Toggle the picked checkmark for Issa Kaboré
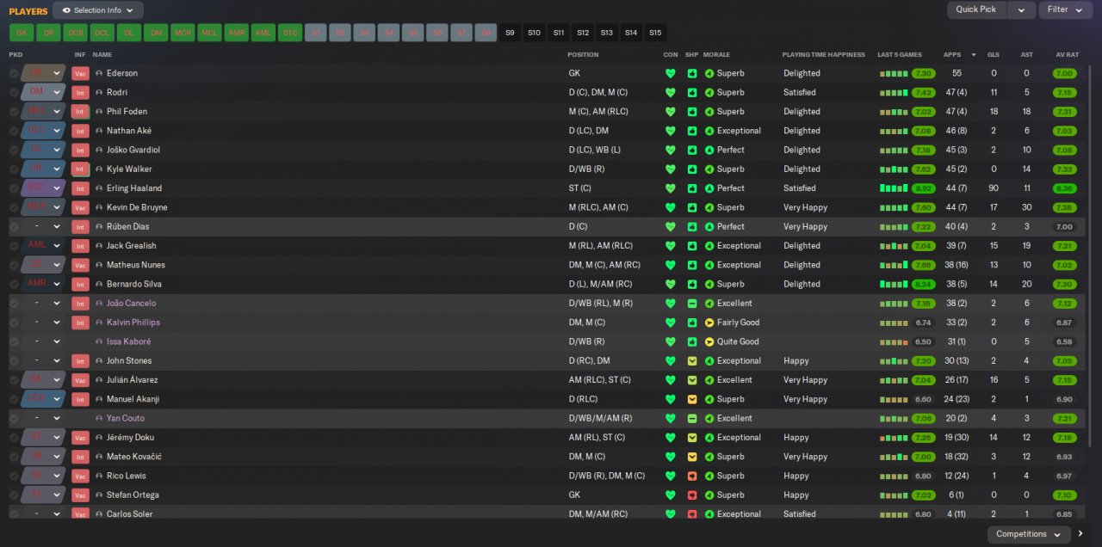The width and height of the screenshot is (1102, 547). (14, 341)
